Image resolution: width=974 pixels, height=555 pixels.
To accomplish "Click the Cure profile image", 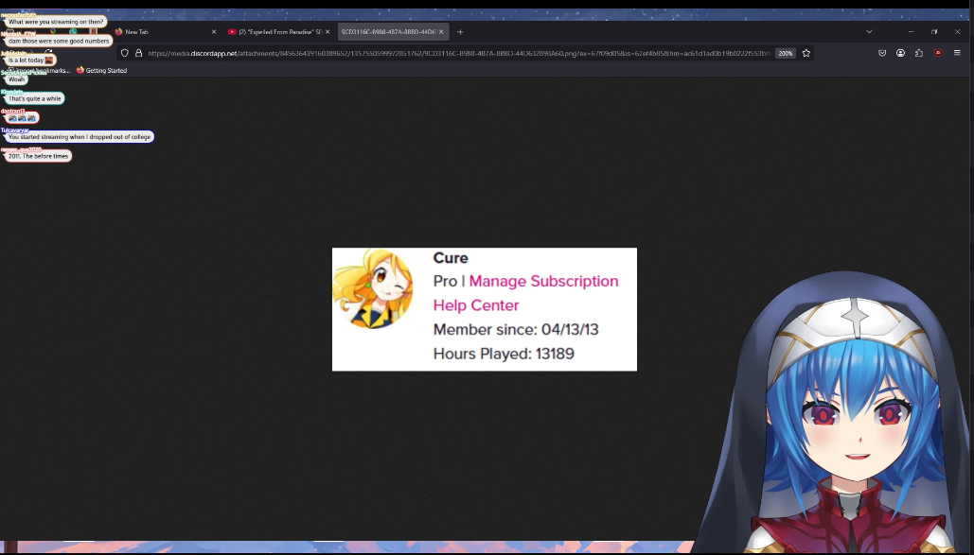I will (x=373, y=288).
